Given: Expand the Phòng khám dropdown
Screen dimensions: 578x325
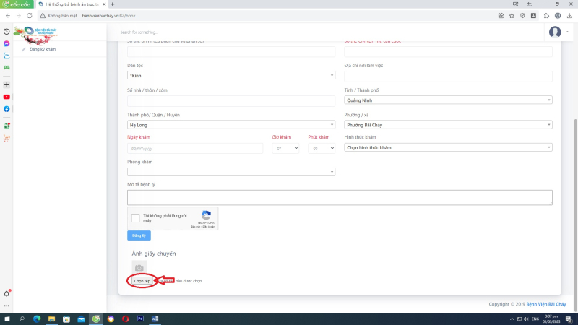Looking at the screenshot, I should point(230,172).
